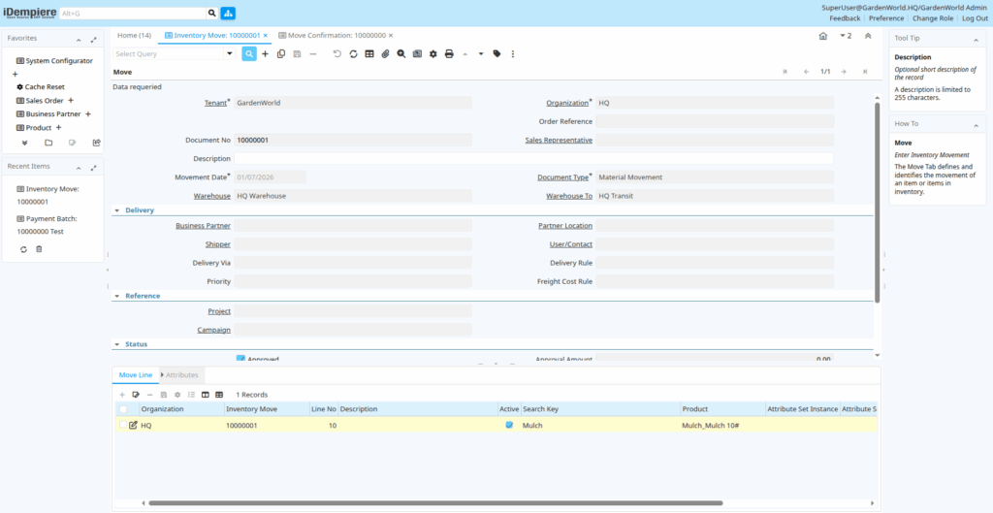Open attachments via the paperclip icon

385,54
